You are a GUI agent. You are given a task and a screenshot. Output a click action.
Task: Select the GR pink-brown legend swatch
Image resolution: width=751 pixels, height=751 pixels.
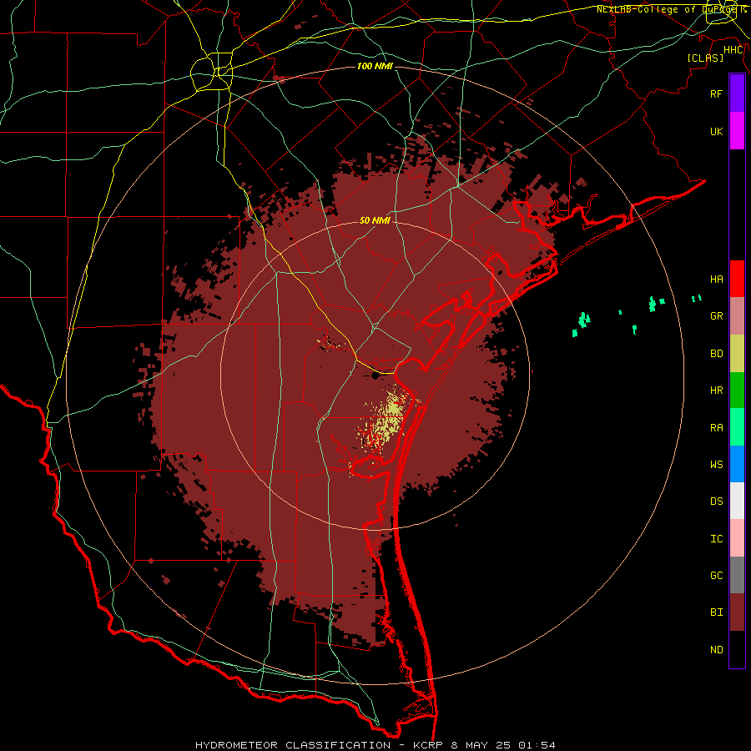point(737,316)
